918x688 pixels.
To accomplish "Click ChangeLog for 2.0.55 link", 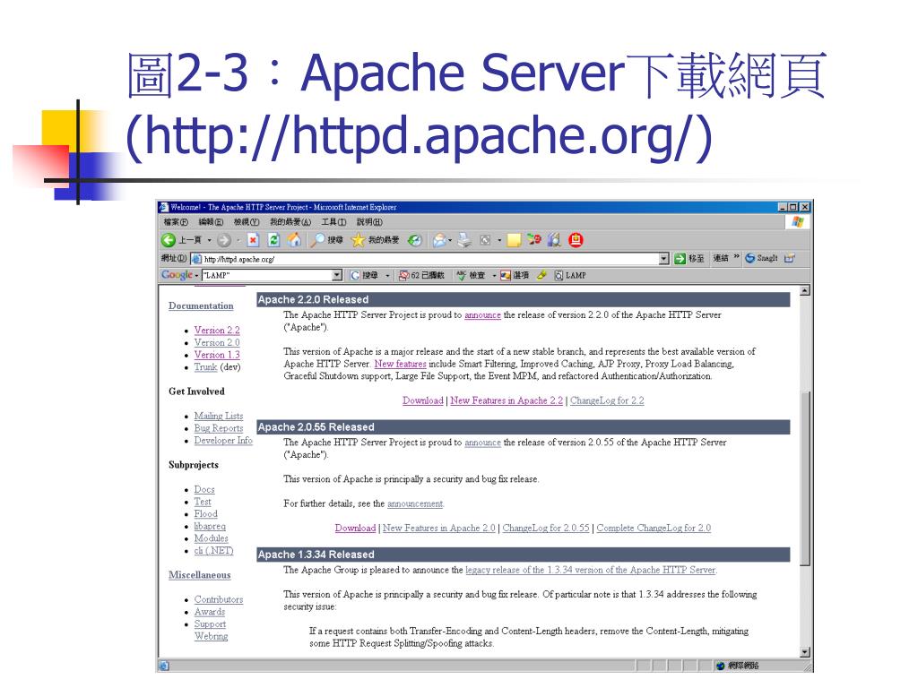I will (546, 528).
